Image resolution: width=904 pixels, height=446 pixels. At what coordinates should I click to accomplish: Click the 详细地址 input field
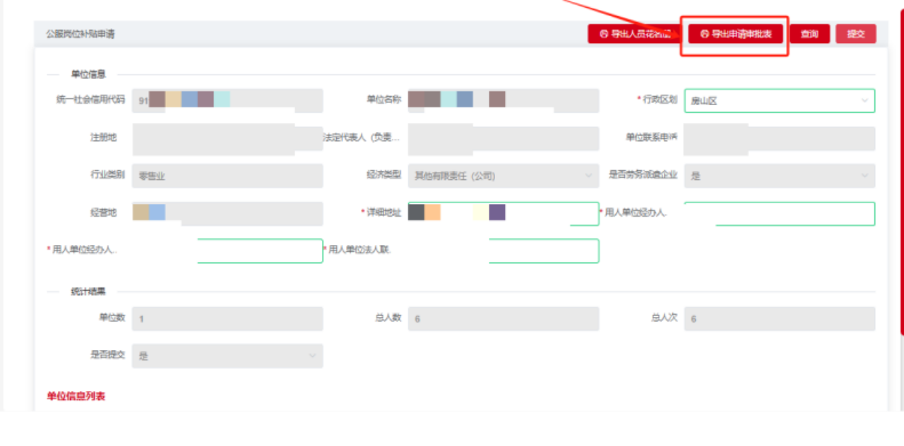coord(503,214)
